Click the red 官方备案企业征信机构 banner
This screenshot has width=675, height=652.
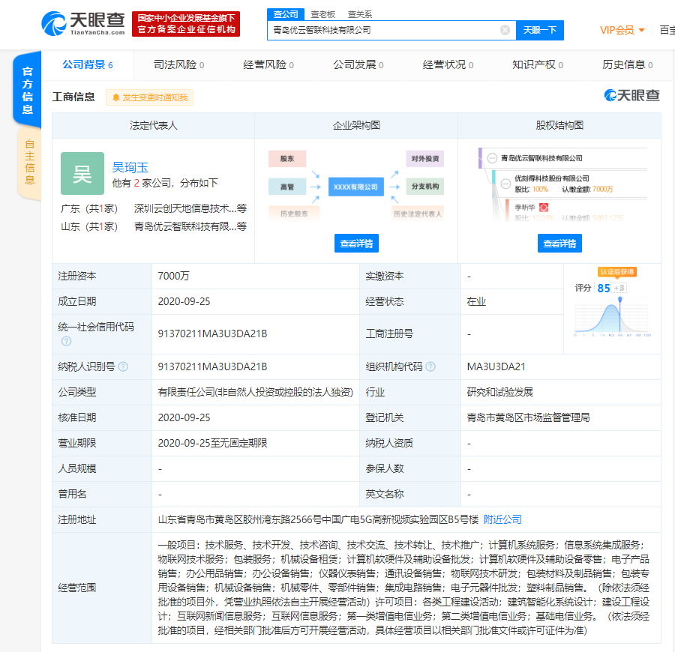[186, 24]
